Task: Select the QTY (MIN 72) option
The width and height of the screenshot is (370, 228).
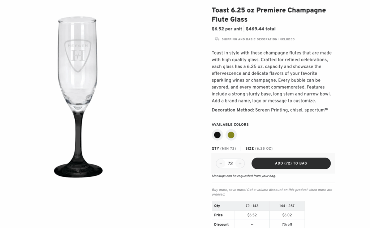Action: click(224, 148)
